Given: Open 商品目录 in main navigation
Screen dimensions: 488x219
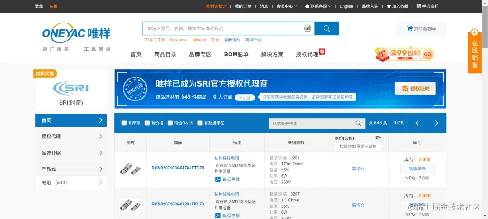Looking at the screenshot, I should point(165,54).
